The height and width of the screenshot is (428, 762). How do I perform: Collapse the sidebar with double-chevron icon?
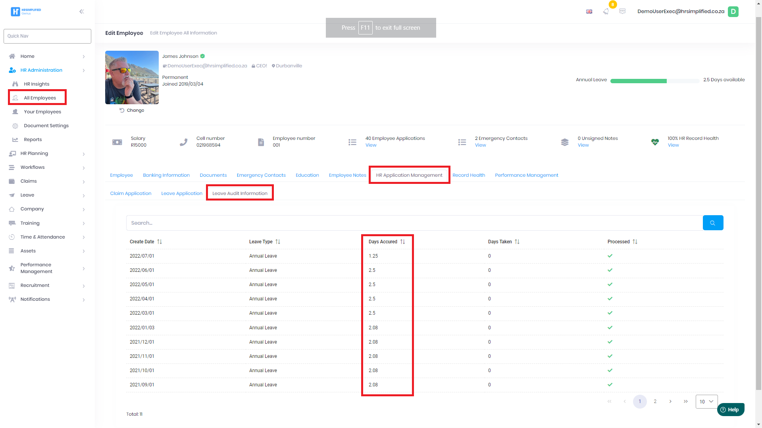click(81, 11)
